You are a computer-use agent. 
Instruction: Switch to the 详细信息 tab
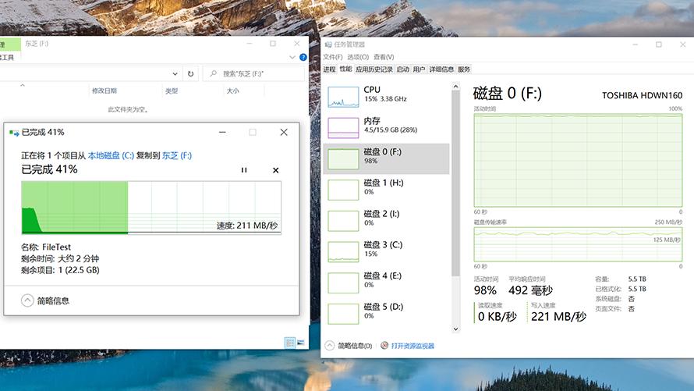click(441, 69)
